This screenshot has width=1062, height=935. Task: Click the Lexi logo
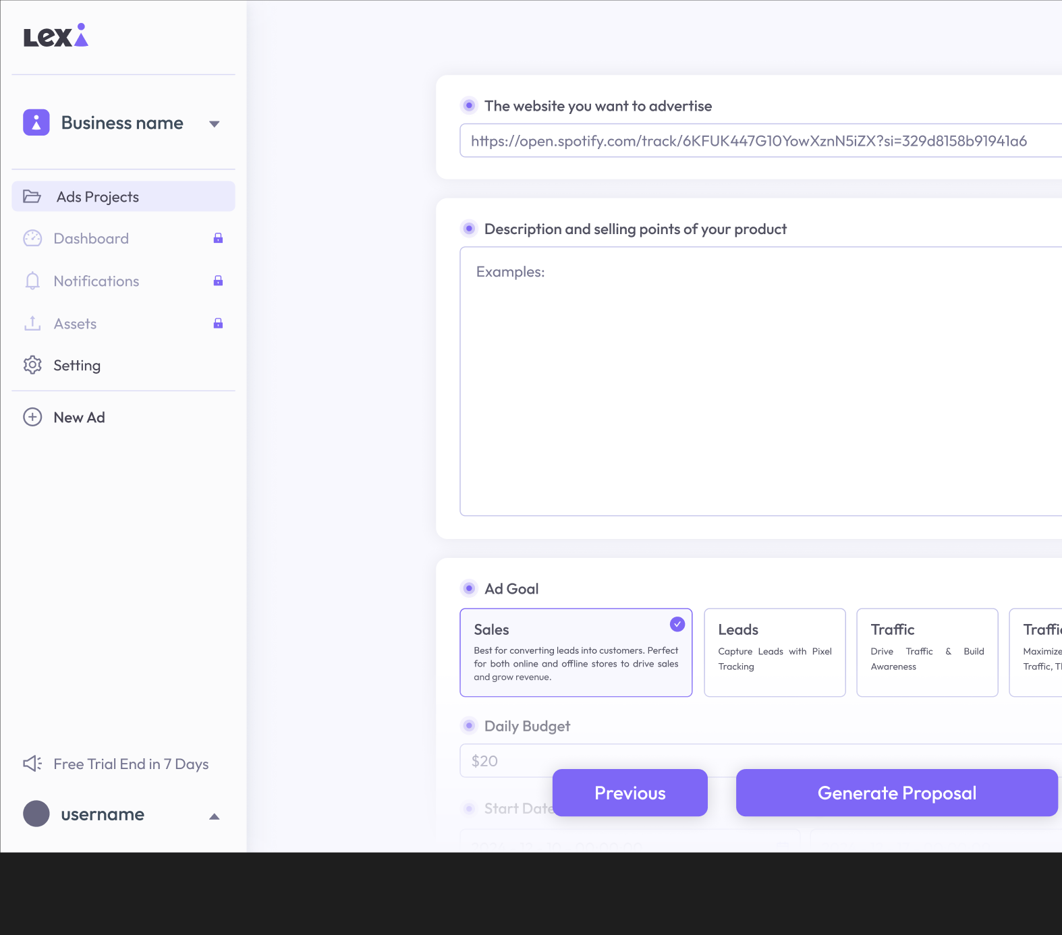[56, 36]
